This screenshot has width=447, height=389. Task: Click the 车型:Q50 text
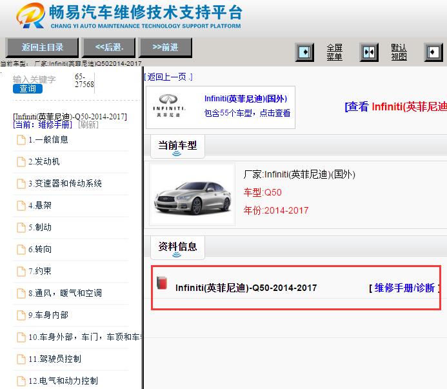tap(263, 192)
